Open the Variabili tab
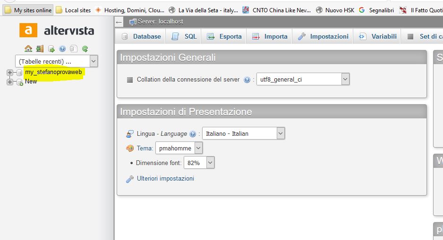Screen dimensions: 443x240 coord(378,36)
